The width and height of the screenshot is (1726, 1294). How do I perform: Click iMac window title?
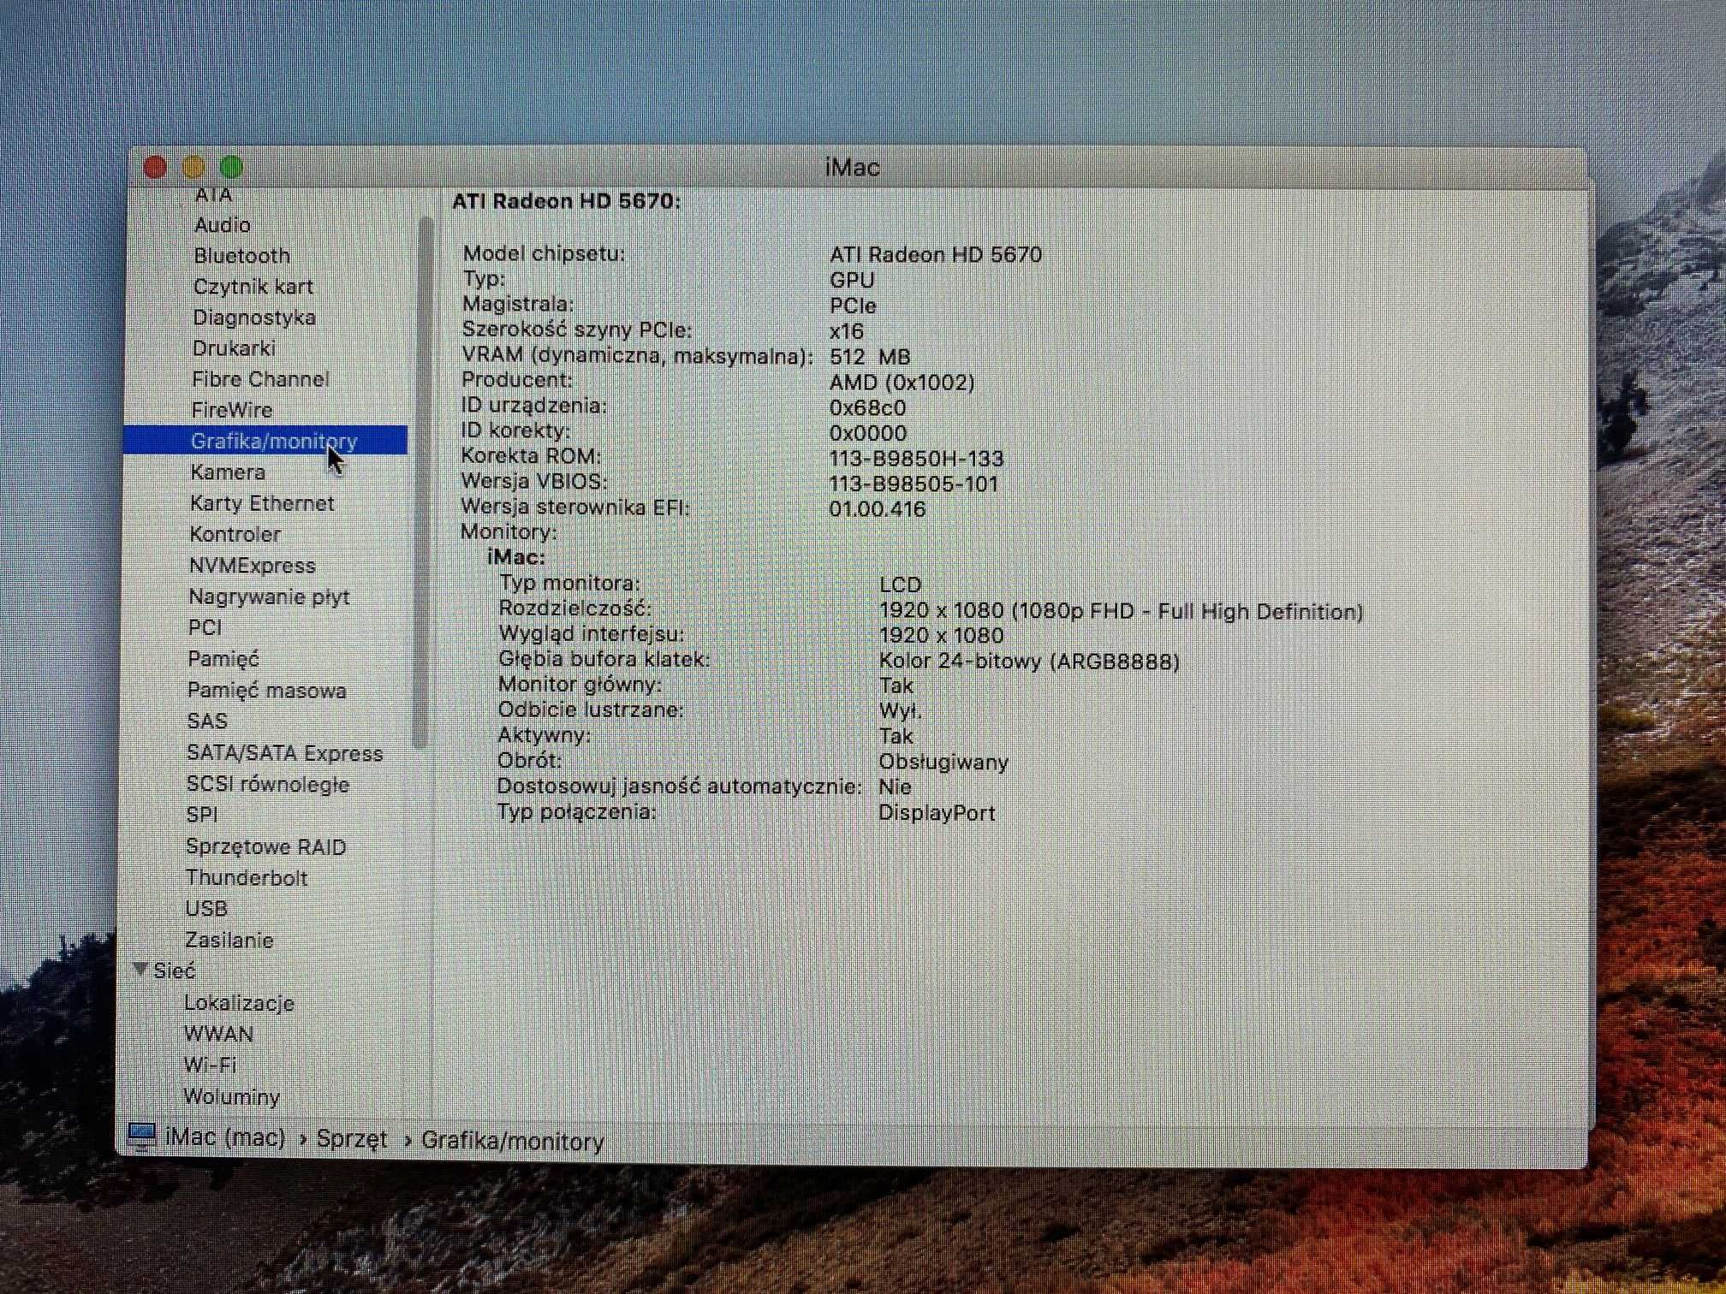coord(852,167)
